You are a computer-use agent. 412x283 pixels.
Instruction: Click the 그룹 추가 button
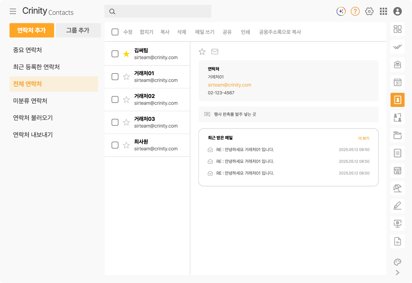(x=78, y=30)
